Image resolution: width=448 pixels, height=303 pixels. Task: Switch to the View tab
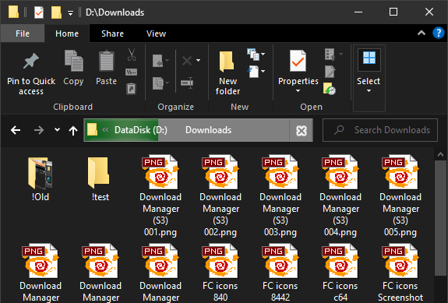pyautogui.click(x=156, y=33)
